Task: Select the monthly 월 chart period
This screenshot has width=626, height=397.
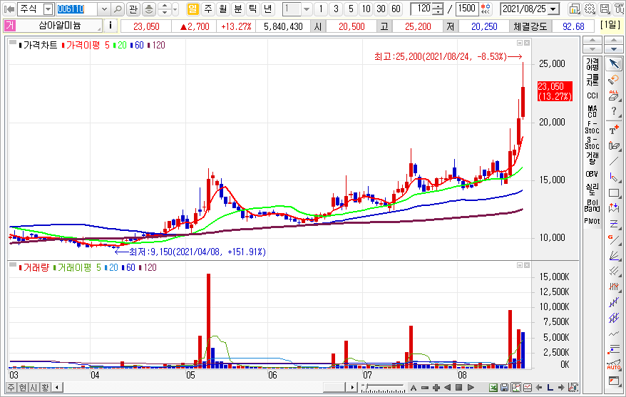Action: (223, 9)
